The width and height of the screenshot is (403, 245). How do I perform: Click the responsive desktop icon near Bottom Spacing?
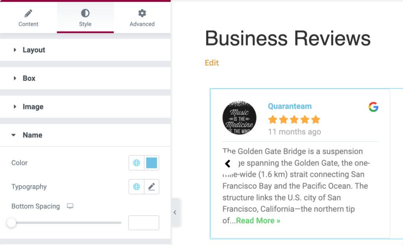point(70,207)
